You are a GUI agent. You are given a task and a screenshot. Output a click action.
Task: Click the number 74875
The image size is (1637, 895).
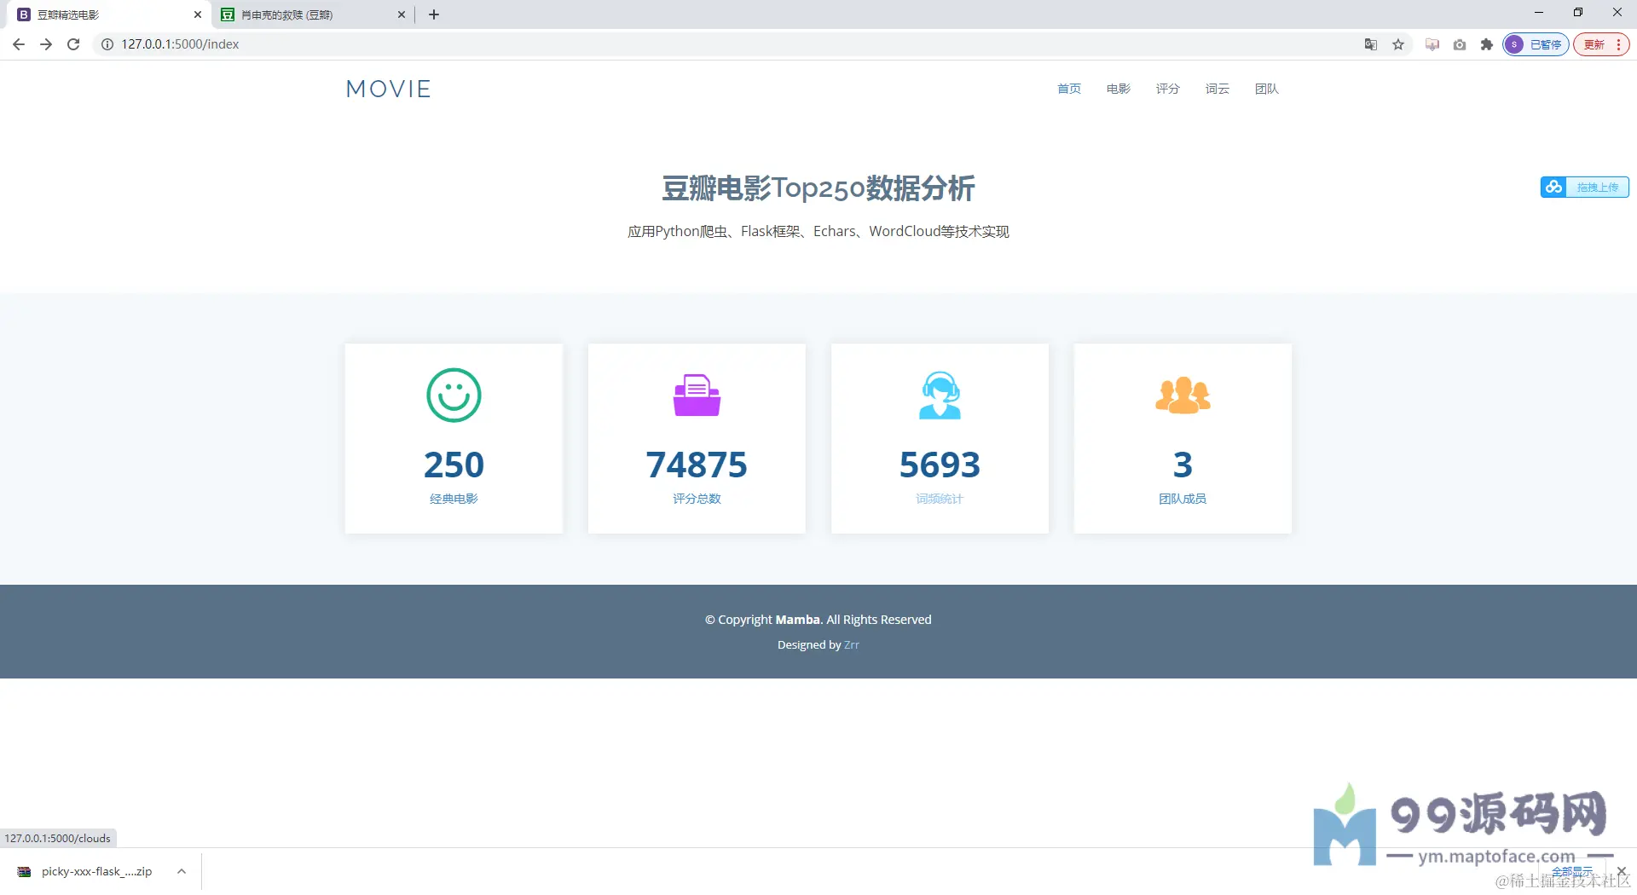click(x=697, y=465)
